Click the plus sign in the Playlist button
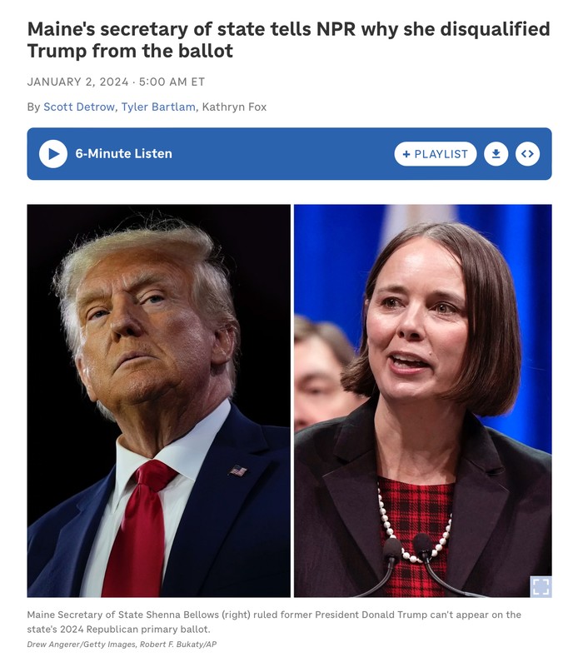The height and width of the screenshot is (662, 583). [406, 154]
